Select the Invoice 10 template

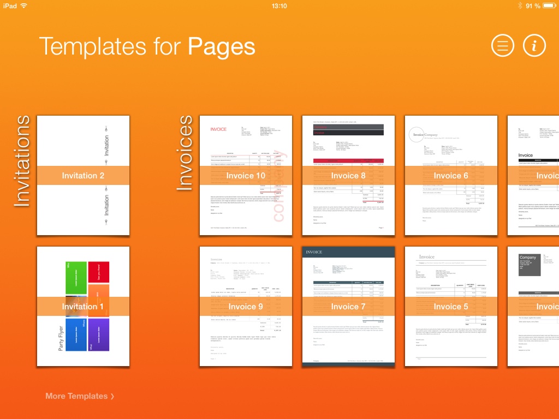[x=246, y=176]
